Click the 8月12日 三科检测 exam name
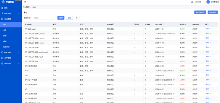The image size is (220, 103). coord(31,61)
